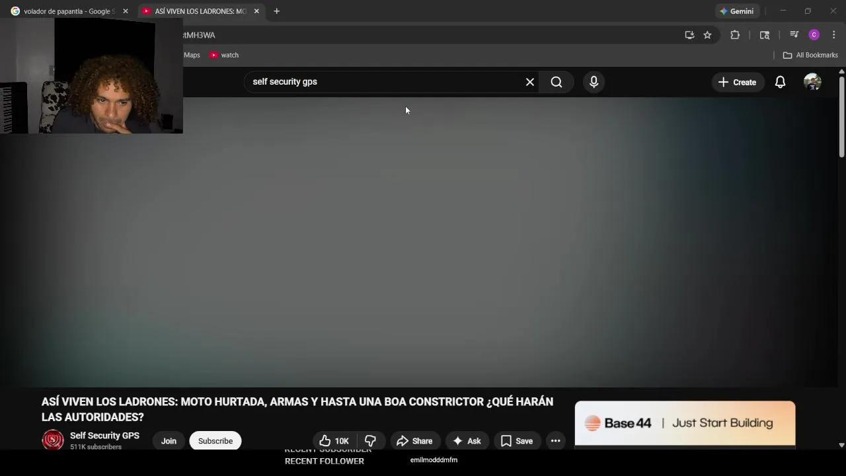This screenshot has width=846, height=476.
Task: Click the page vertical scrollbar thumb
Action: 841,117
